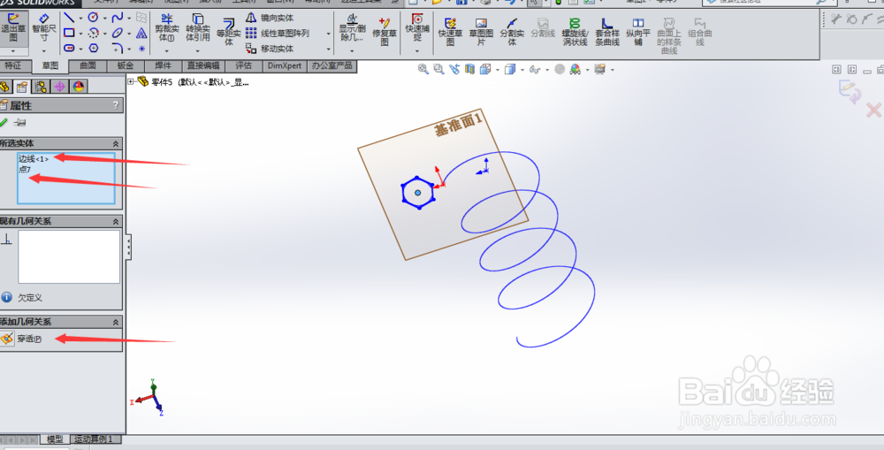Switch to the 曲面 (Surfaces) tab

pyautogui.click(x=88, y=66)
